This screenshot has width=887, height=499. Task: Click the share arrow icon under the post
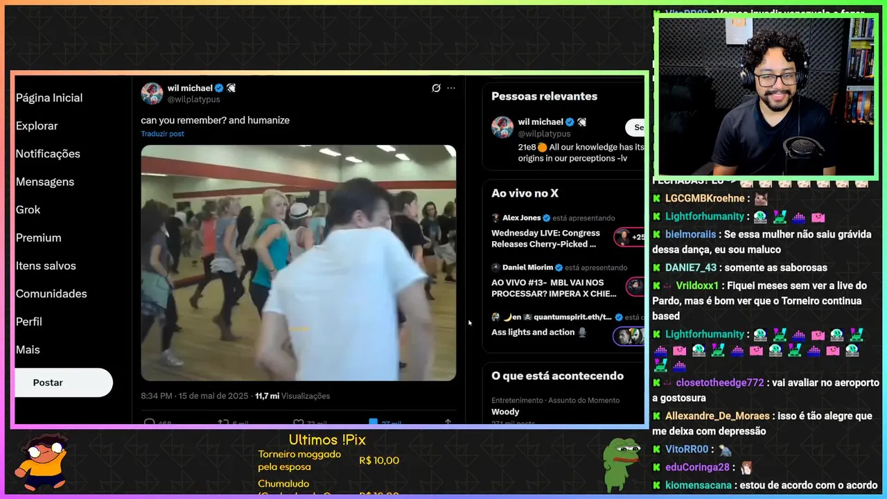point(448,421)
